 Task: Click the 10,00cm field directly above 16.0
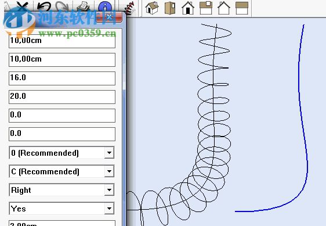tap(62, 60)
